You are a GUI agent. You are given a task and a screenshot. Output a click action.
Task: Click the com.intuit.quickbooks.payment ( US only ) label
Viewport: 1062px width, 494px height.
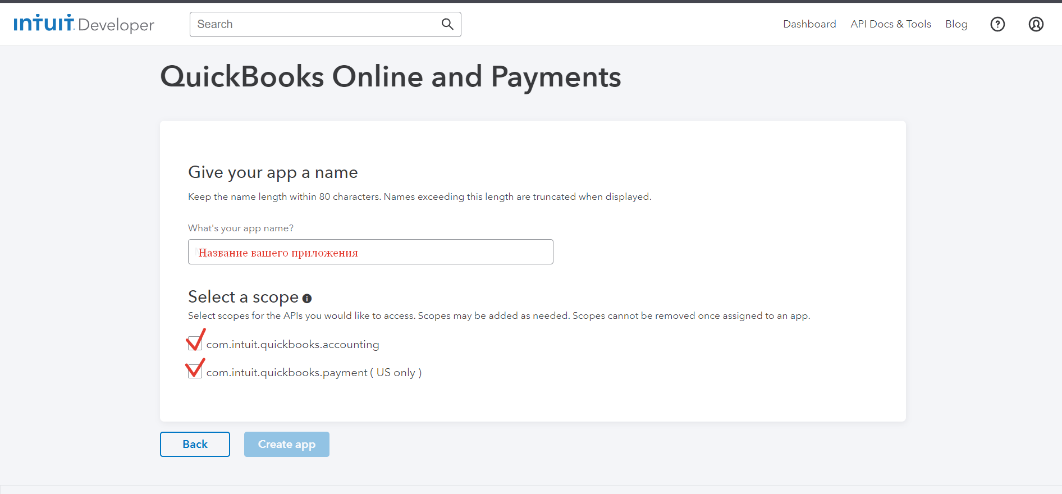click(x=314, y=373)
